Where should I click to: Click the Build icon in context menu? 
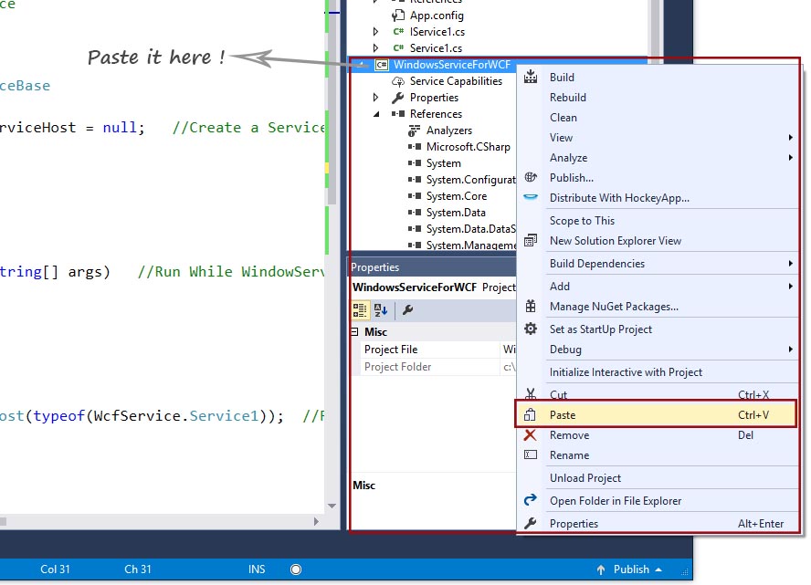click(x=530, y=77)
